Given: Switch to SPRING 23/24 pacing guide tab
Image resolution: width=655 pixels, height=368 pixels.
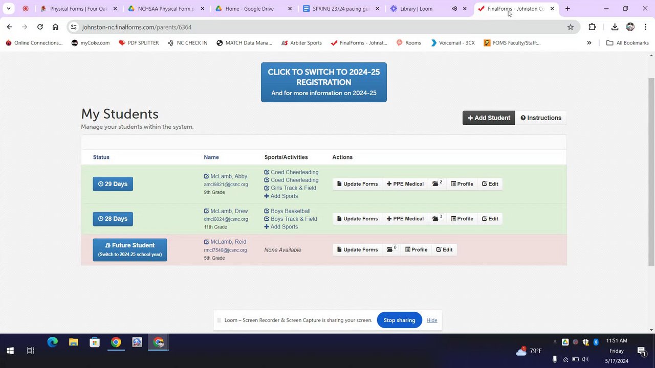Looking at the screenshot, I should coord(342,9).
